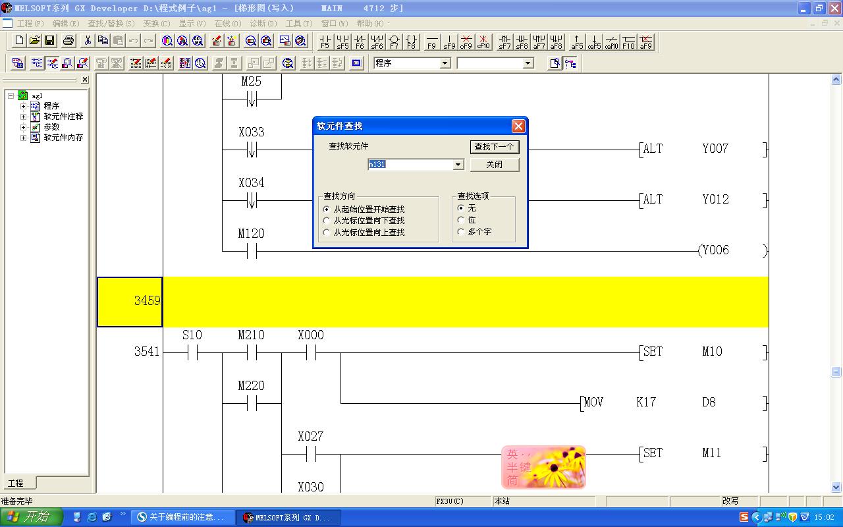Insert output coil (F7)
Screen dimensions: 843x527
pos(394,42)
